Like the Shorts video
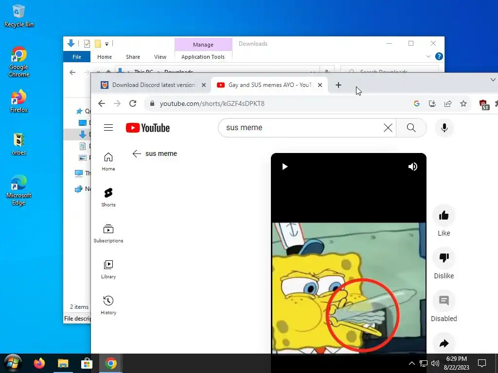Screen dimensions: 498x373 point(444,216)
